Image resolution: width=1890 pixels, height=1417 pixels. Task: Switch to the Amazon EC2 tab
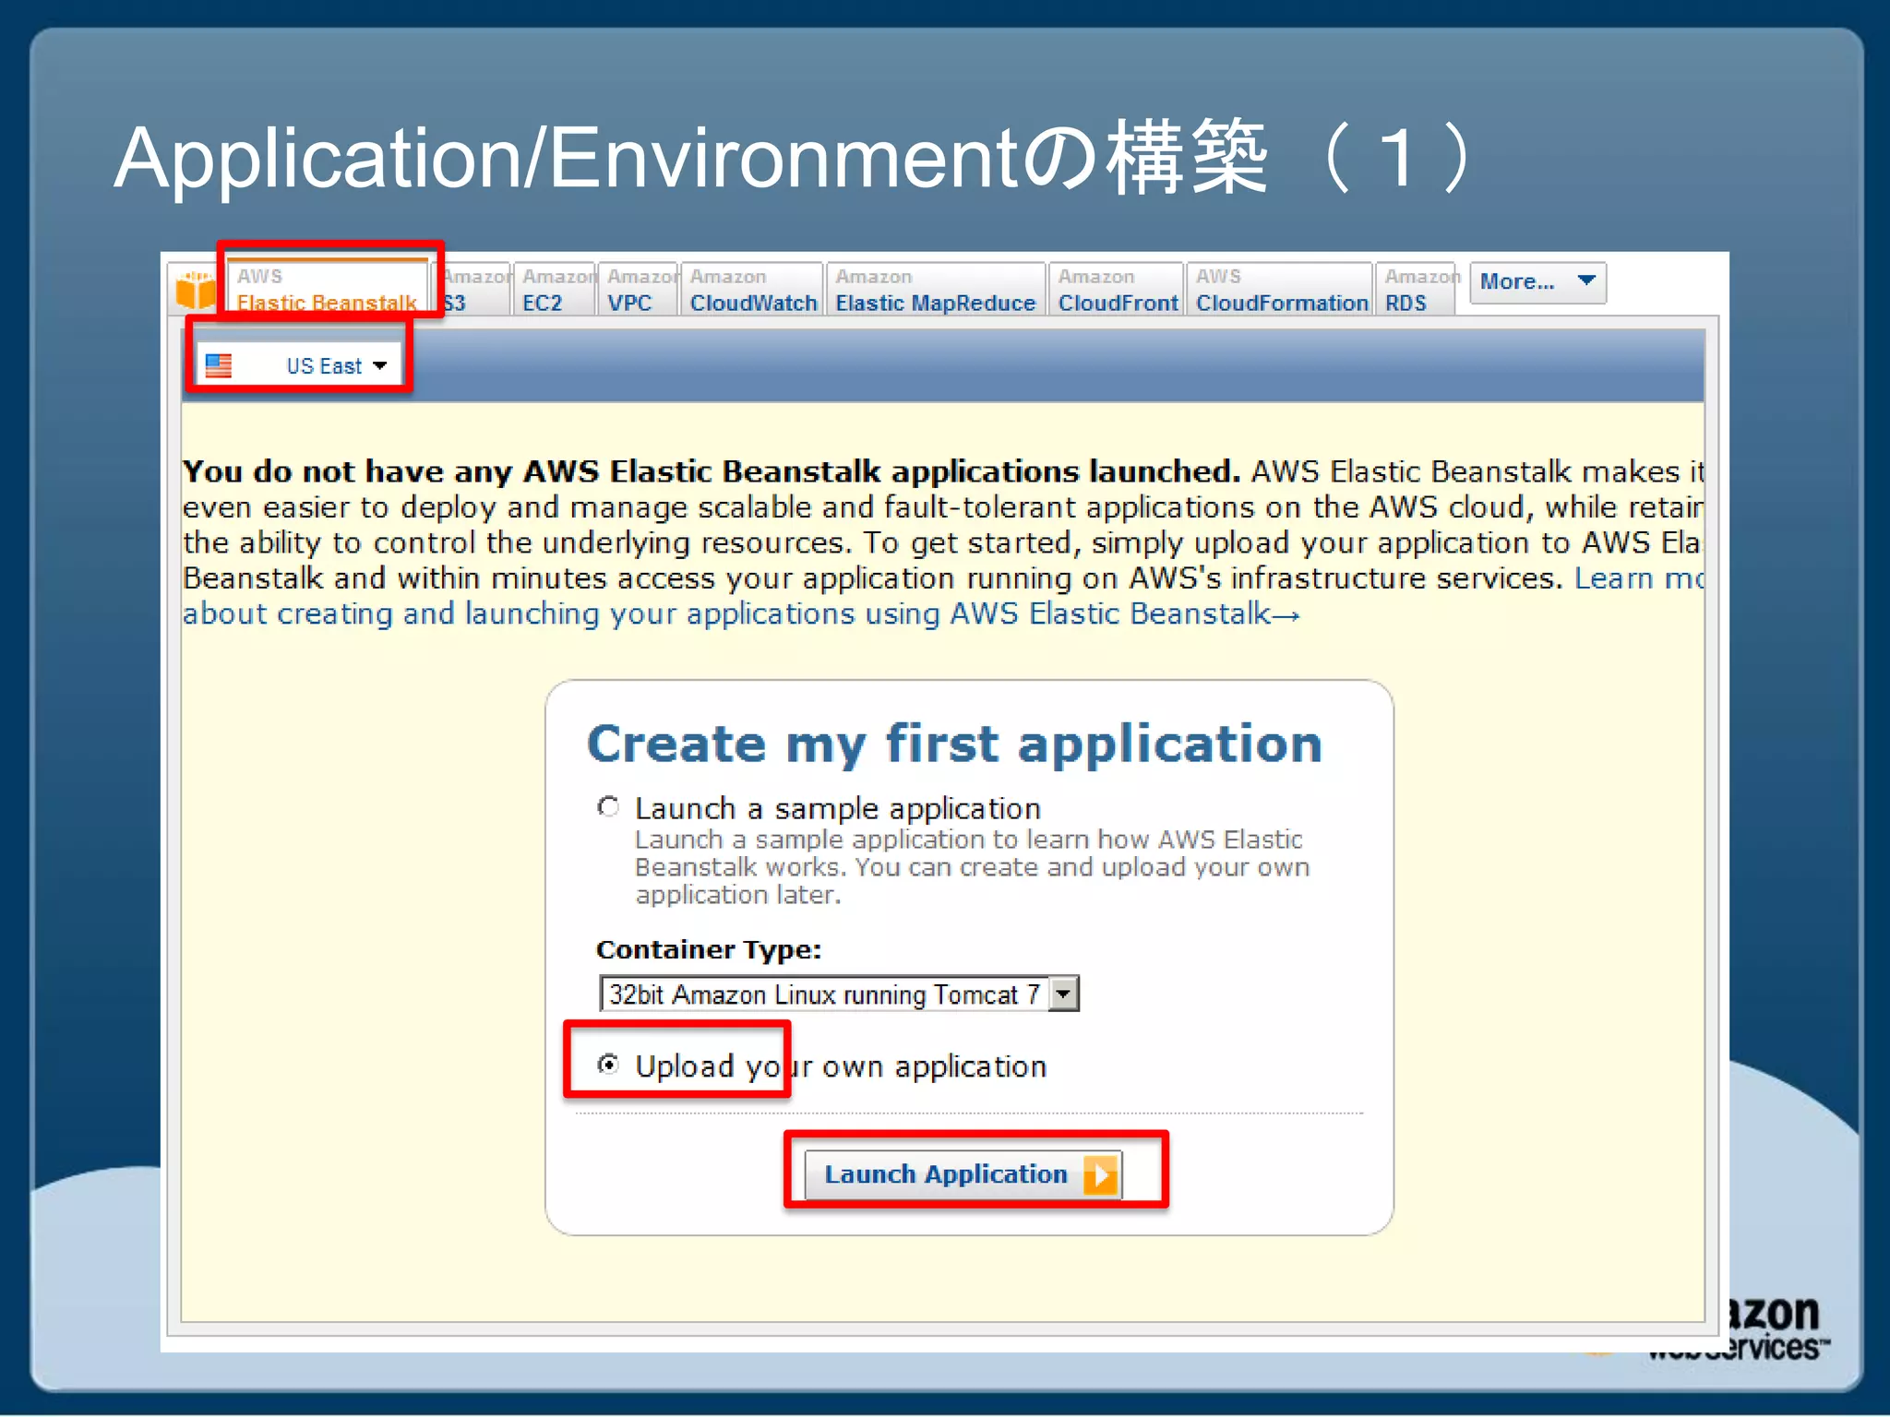coord(555,290)
